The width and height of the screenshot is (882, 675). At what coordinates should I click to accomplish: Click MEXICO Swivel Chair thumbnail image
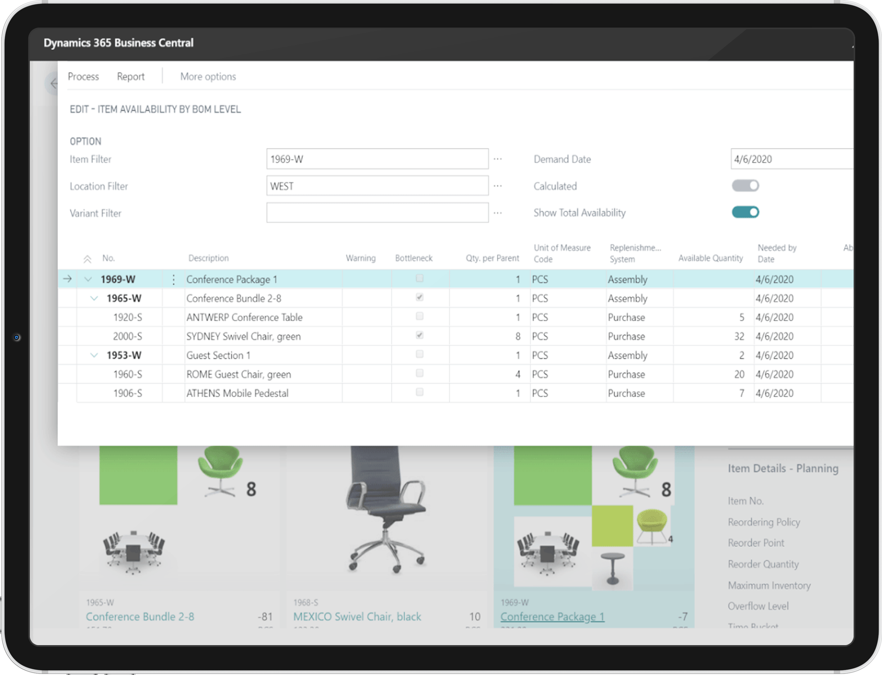tap(385, 509)
